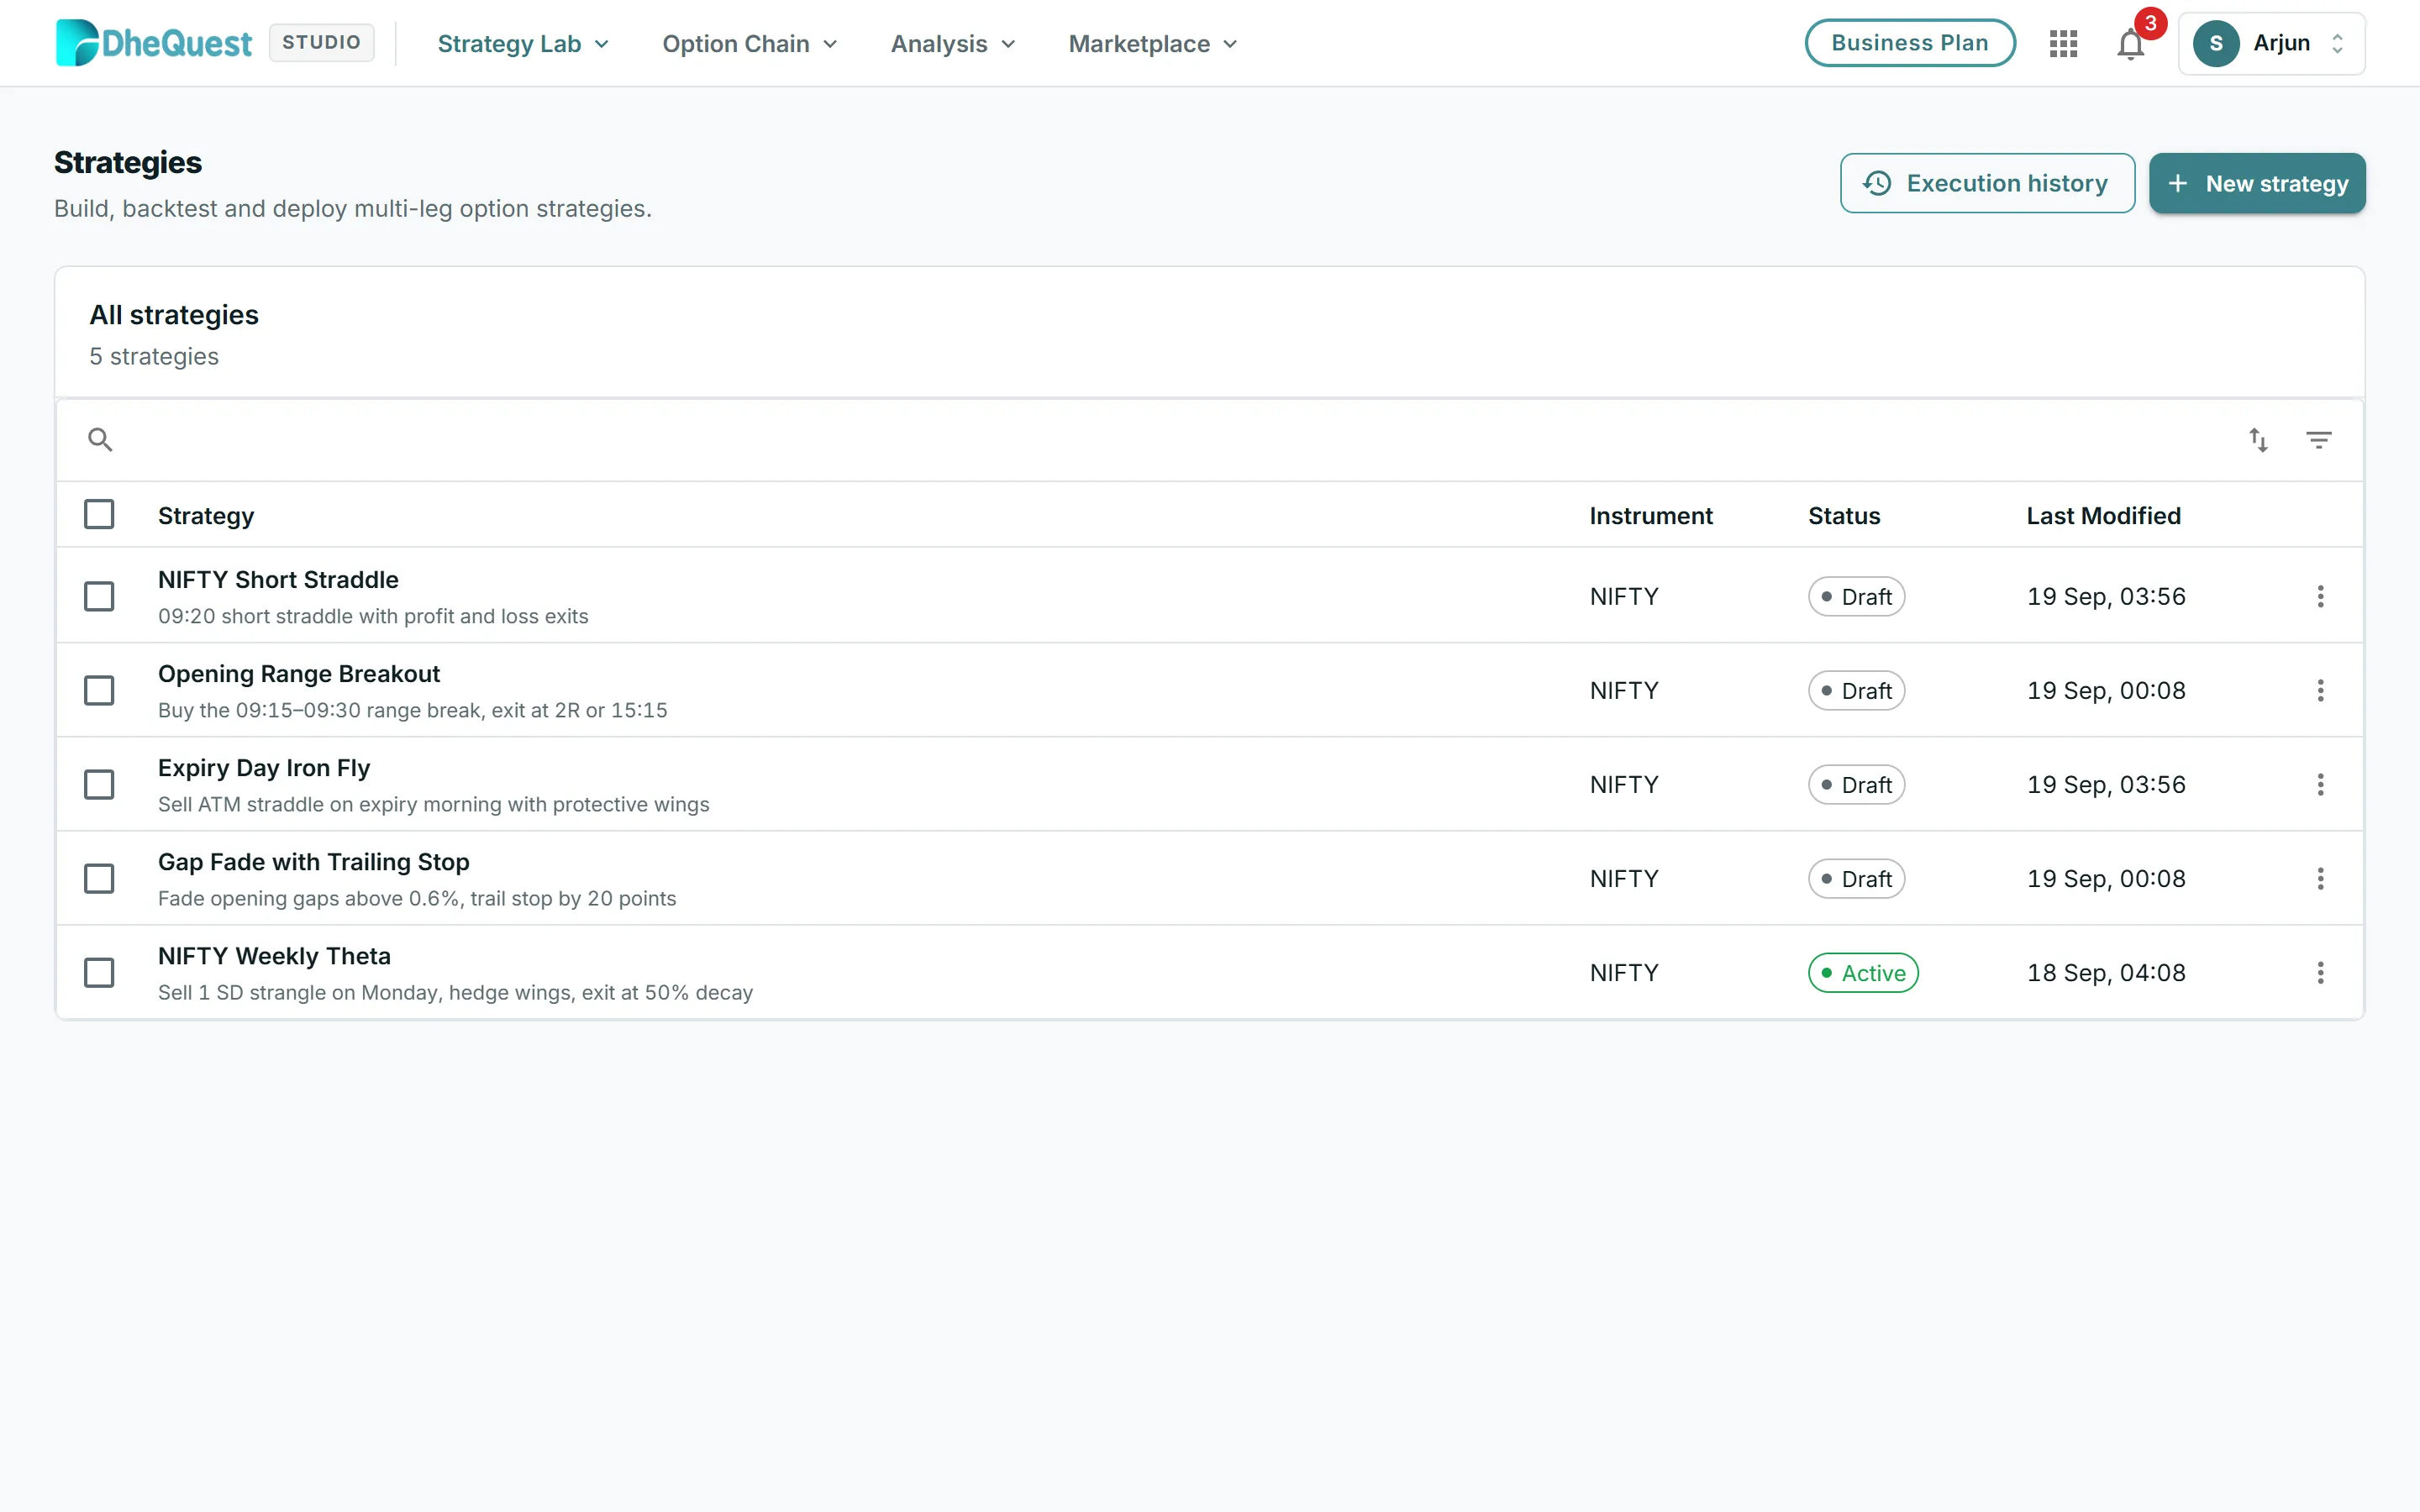Open the NIFTY Weekly Theta strategy

274,955
